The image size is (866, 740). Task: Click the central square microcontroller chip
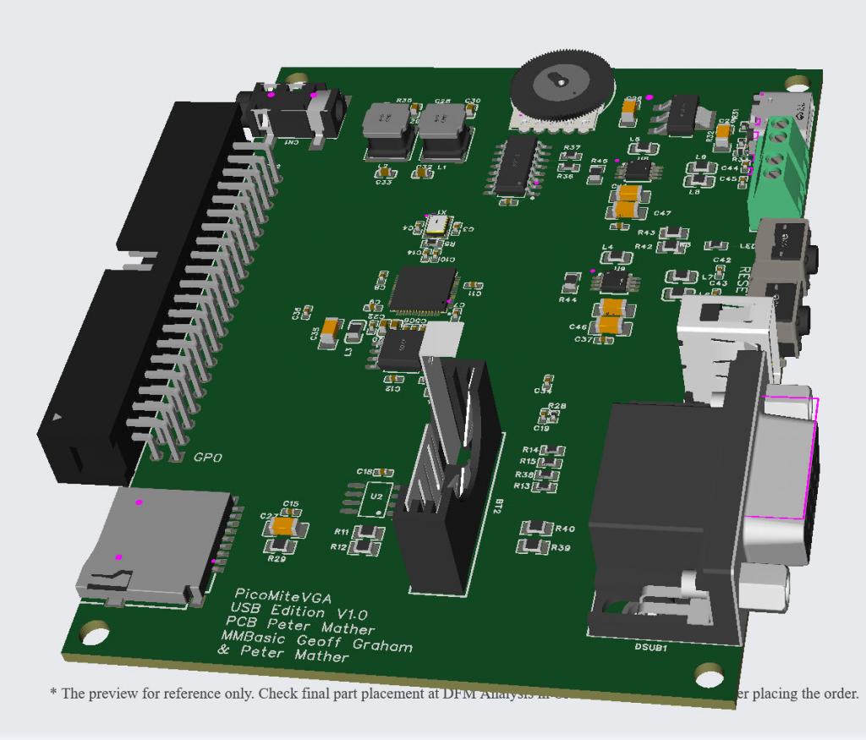pyautogui.click(x=421, y=290)
